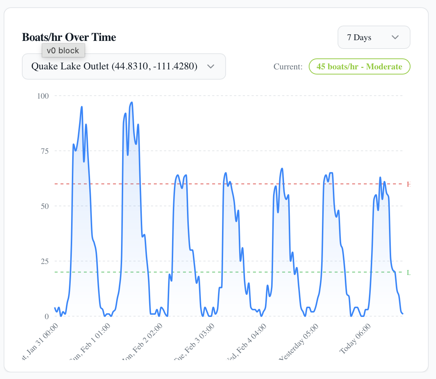
Task: Open the time range dropdown chevron
Action: [395, 37]
